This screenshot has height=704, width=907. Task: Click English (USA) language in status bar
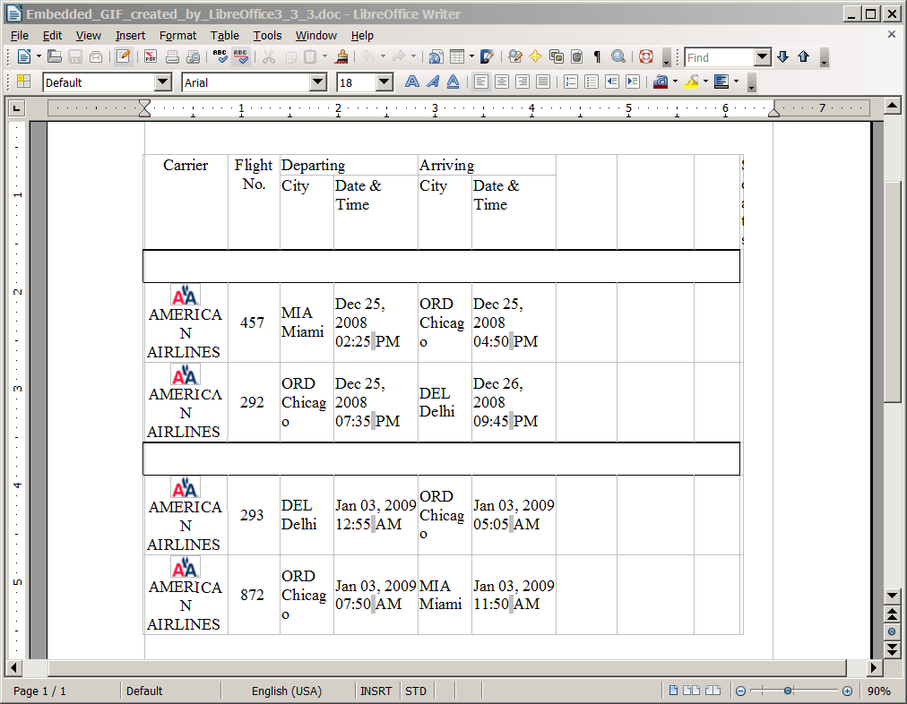point(288,691)
